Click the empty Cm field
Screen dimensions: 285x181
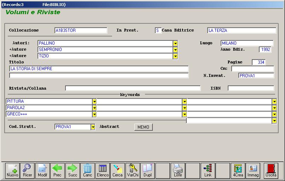[x=253, y=69]
